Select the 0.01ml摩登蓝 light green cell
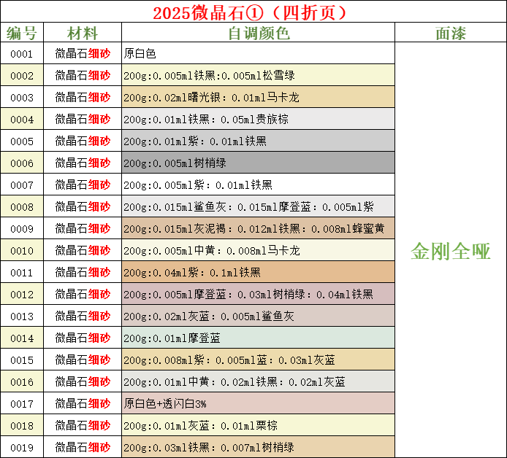The height and width of the screenshot is (458, 507). 258,338
